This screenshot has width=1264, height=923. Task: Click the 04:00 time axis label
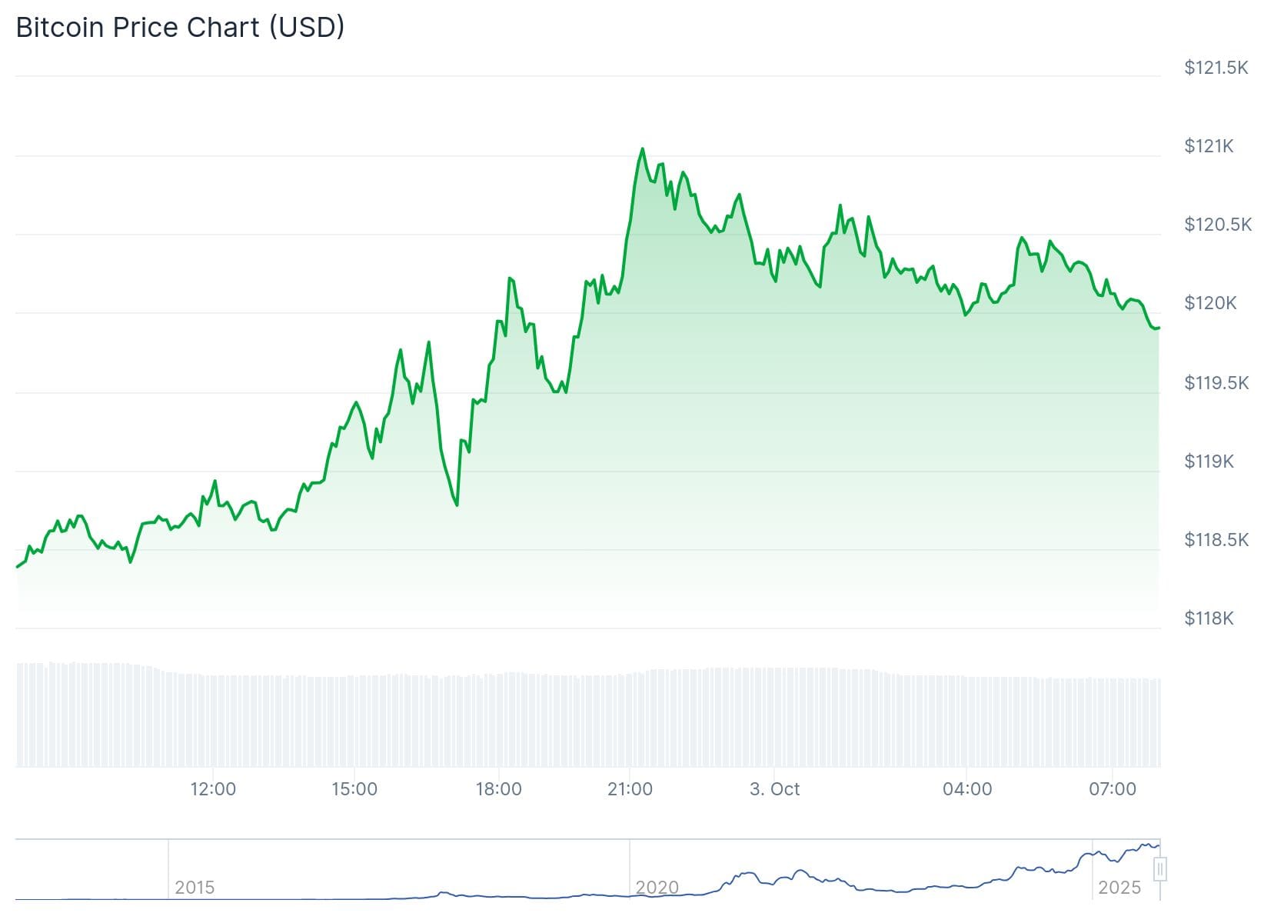click(x=967, y=788)
